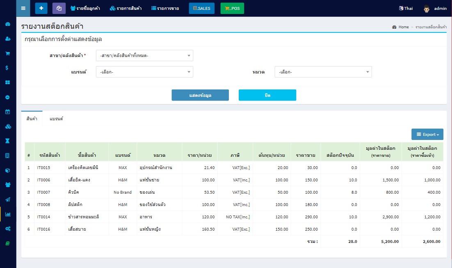Click the ปิด close button
The width and height of the screenshot is (452, 268).
(x=267, y=95)
